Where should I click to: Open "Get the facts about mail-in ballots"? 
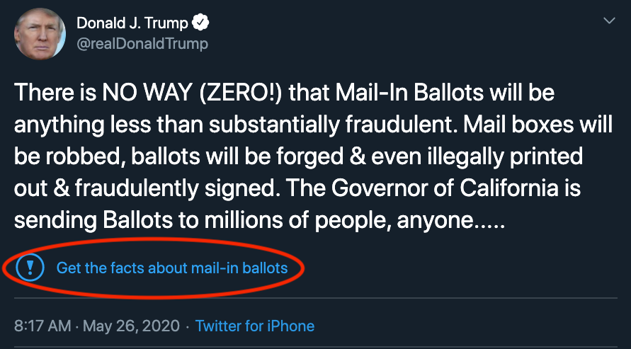point(172,268)
